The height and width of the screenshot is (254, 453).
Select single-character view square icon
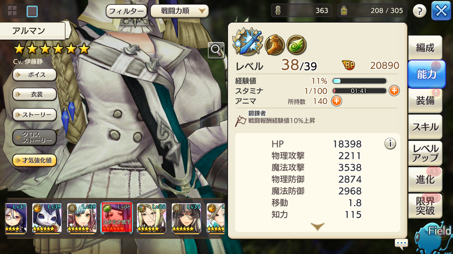coord(32,11)
